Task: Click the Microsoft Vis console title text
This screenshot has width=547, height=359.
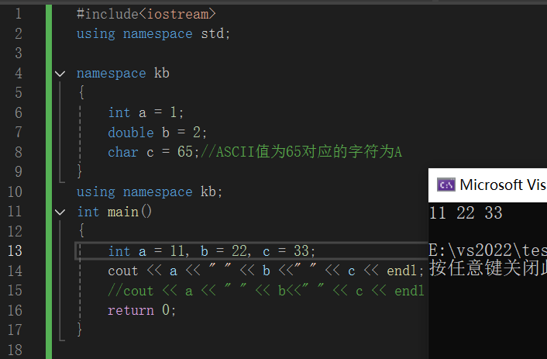Action: pos(503,185)
